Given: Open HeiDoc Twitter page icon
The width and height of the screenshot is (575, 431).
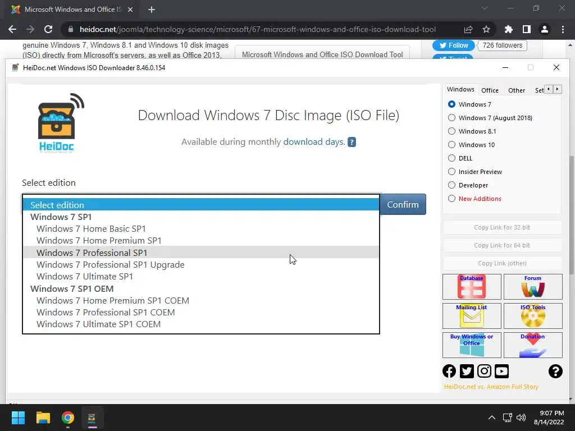Looking at the screenshot, I should pos(467,372).
